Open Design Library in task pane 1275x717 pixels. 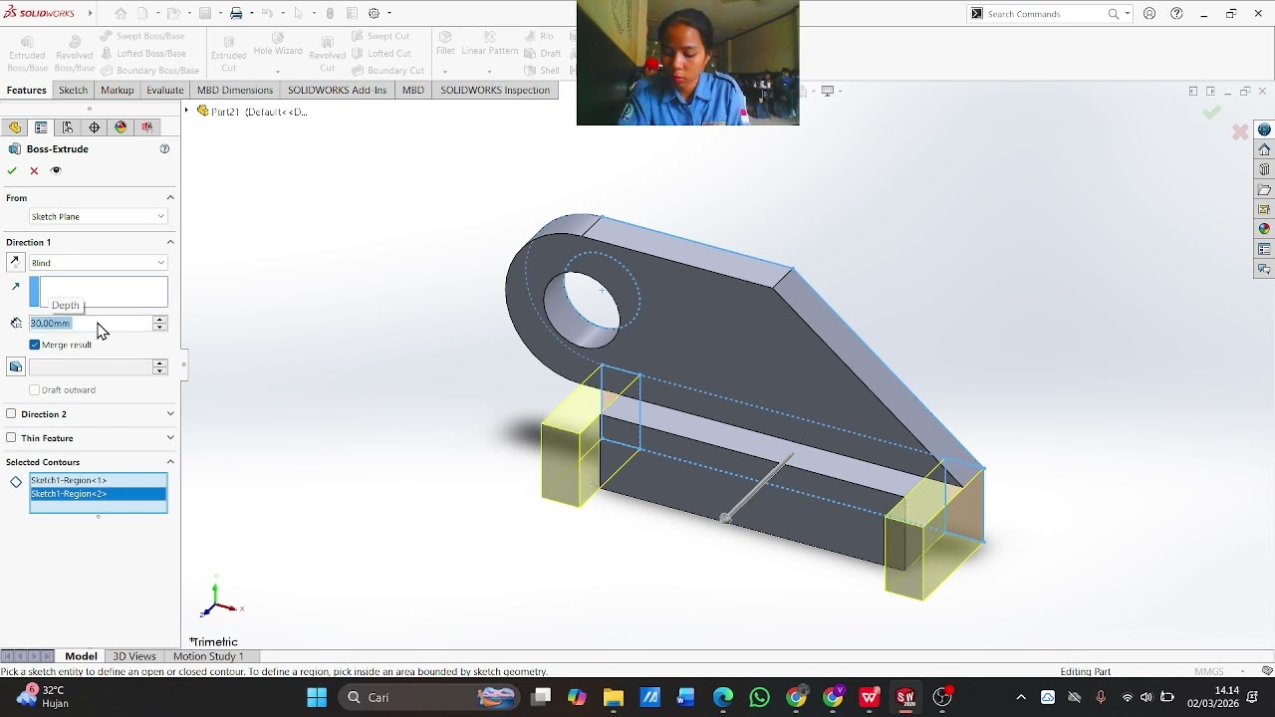click(1264, 169)
